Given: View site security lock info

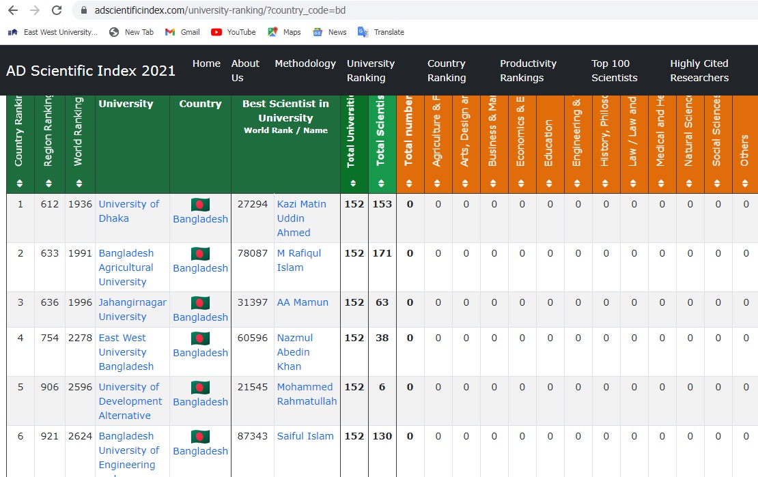Looking at the screenshot, I should [x=84, y=10].
